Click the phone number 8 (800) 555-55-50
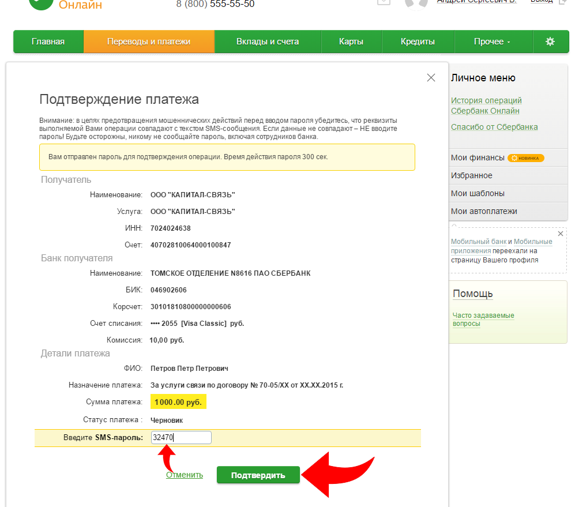Image resolution: width=575 pixels, height=507 pixels. click(215, 4)
